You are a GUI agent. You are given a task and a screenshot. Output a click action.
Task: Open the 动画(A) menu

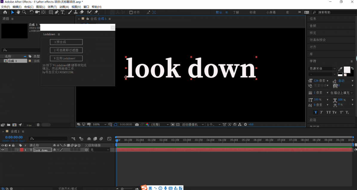click(64, 7)
